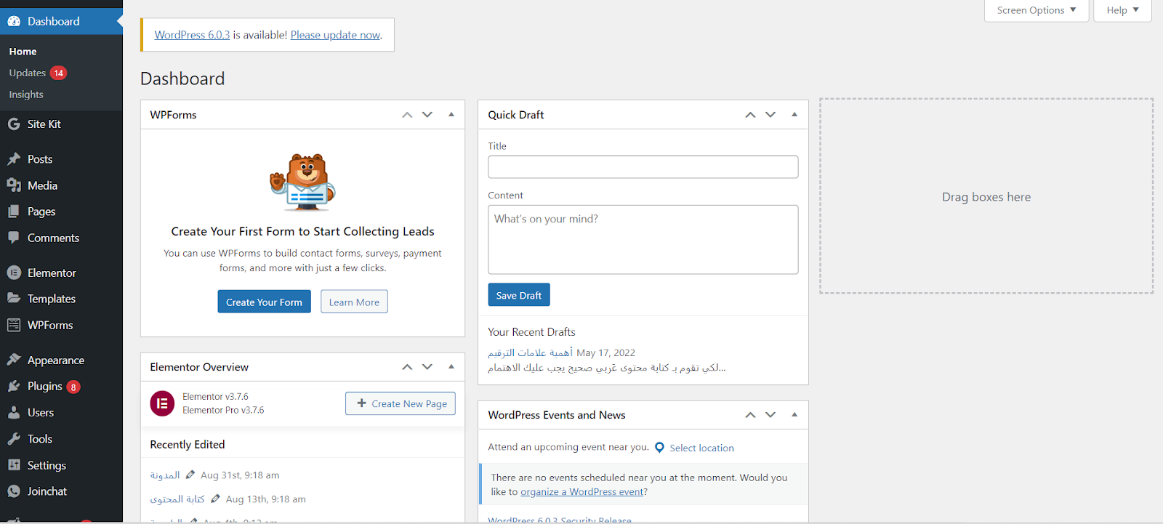Click pencil edit icon beside كتابة المحتوى

(x=215, y=499)
